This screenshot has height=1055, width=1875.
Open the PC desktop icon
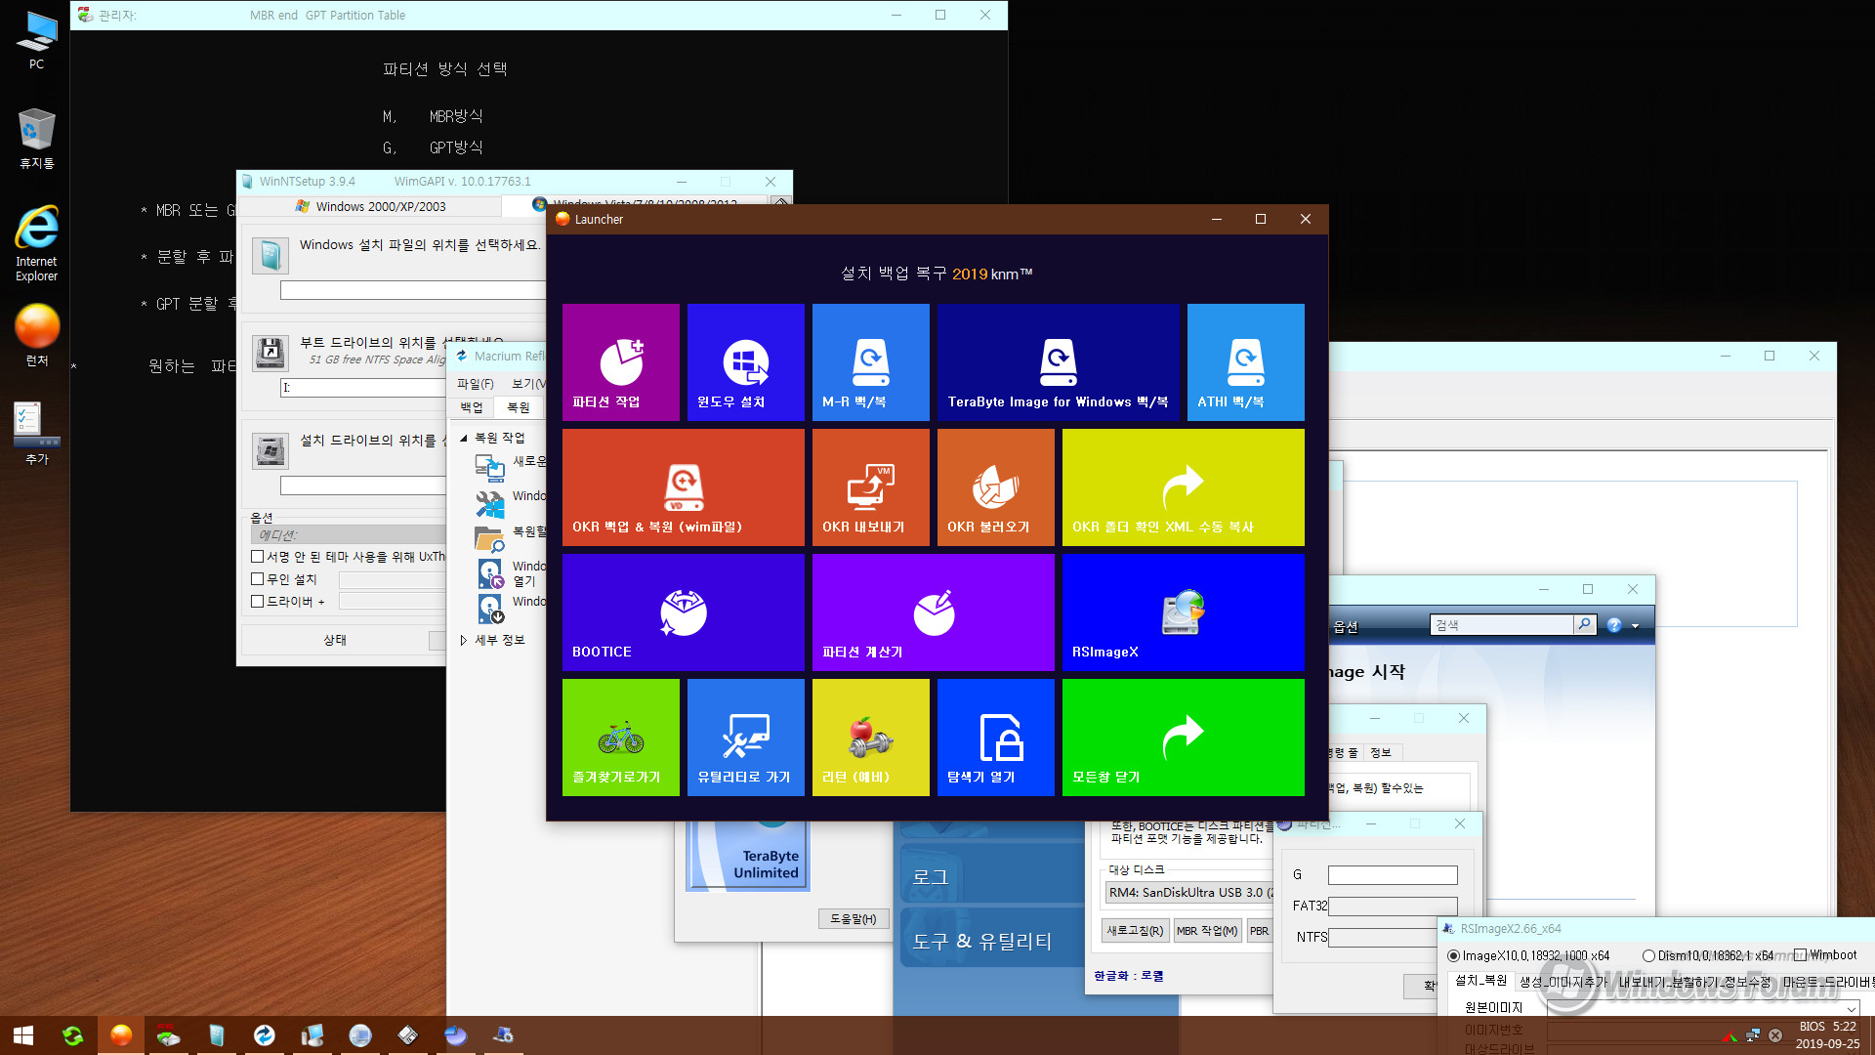(x=36, y=39)
